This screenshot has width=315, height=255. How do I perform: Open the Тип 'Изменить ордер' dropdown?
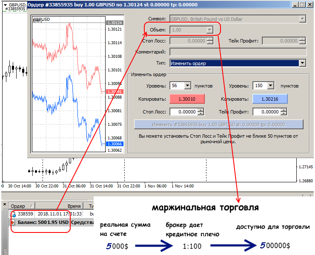click(303, 63)
